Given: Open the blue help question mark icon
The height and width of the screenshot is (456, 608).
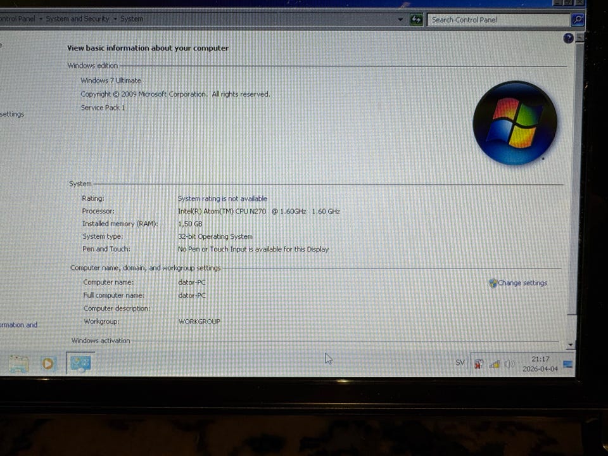Looking at the screenshot, I should click(x=568, y=38).
